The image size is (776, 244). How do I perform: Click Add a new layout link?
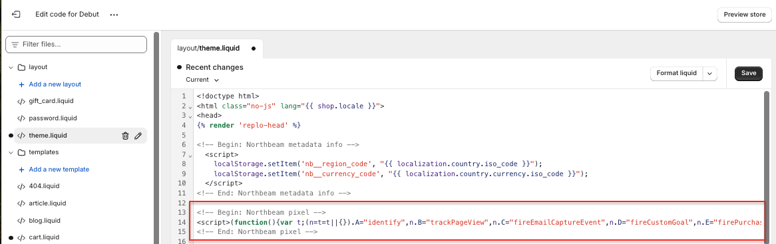(55, 84)
